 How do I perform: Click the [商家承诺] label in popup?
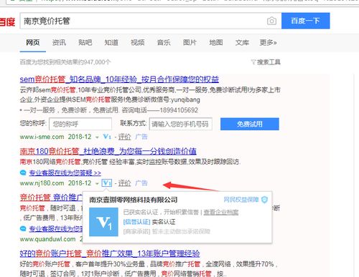click(136, 231)
